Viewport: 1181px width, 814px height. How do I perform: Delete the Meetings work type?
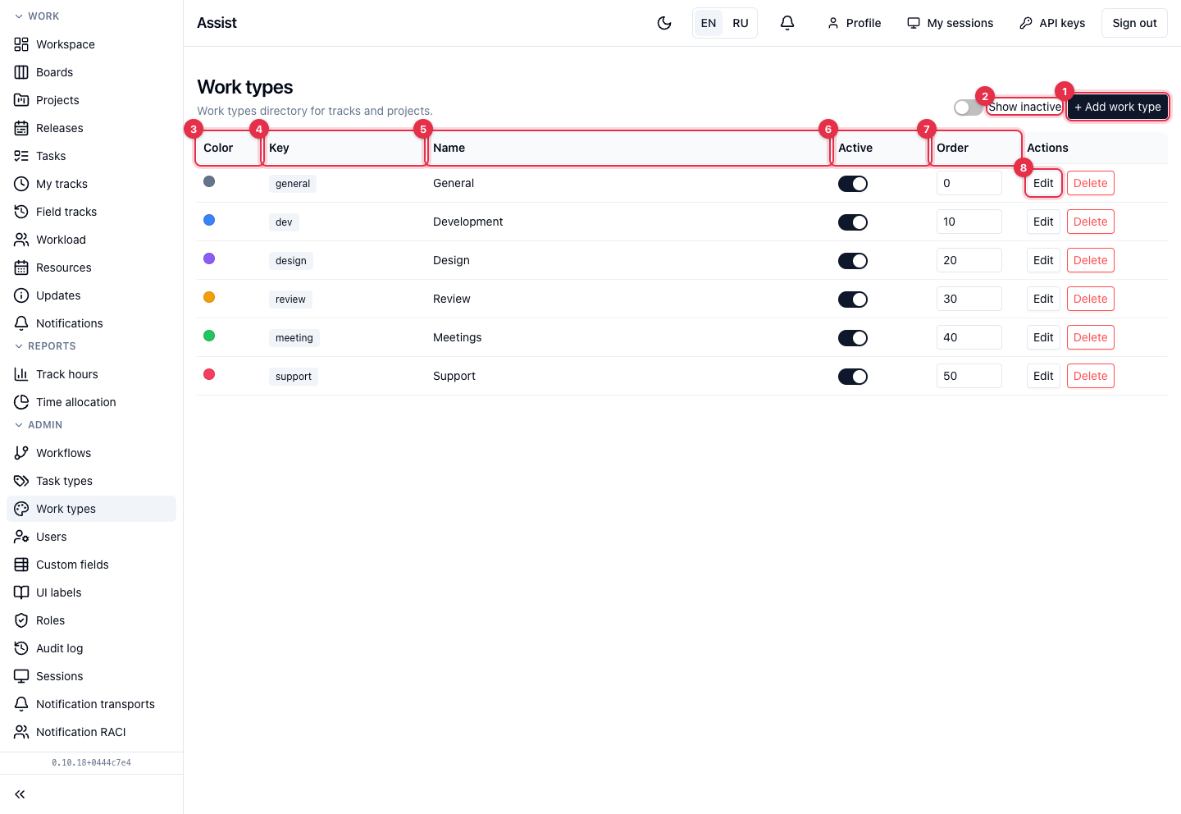1091,337
